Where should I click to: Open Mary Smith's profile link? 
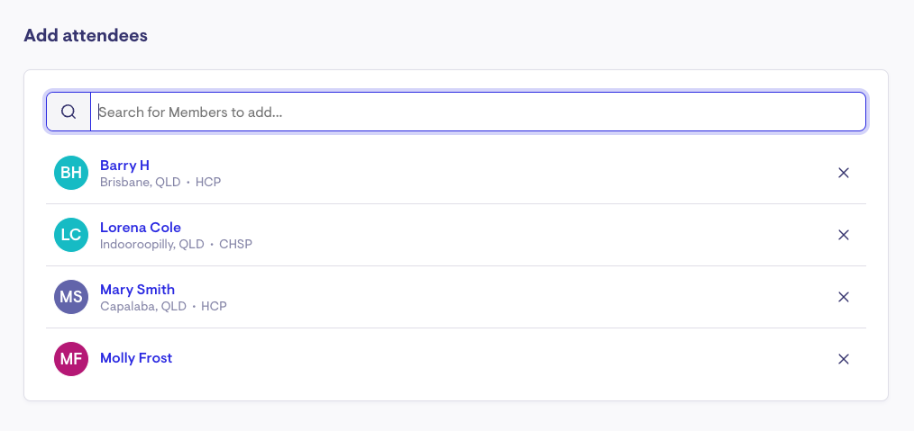(137, 290)
